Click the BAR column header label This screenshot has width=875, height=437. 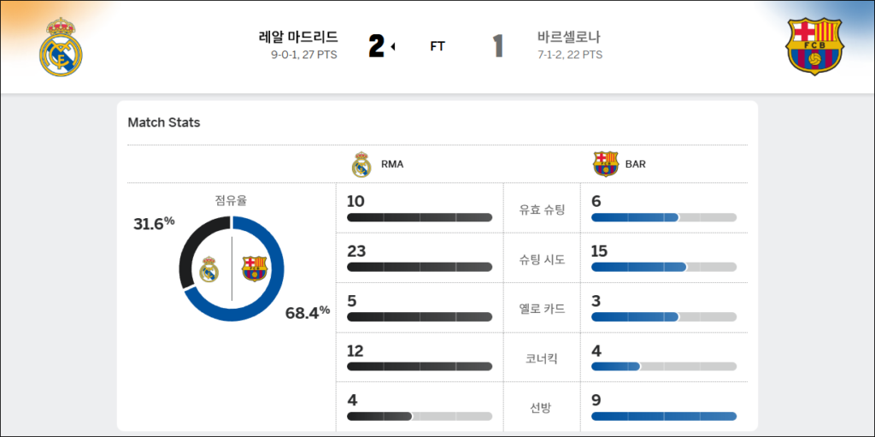[x=636, y=164]
